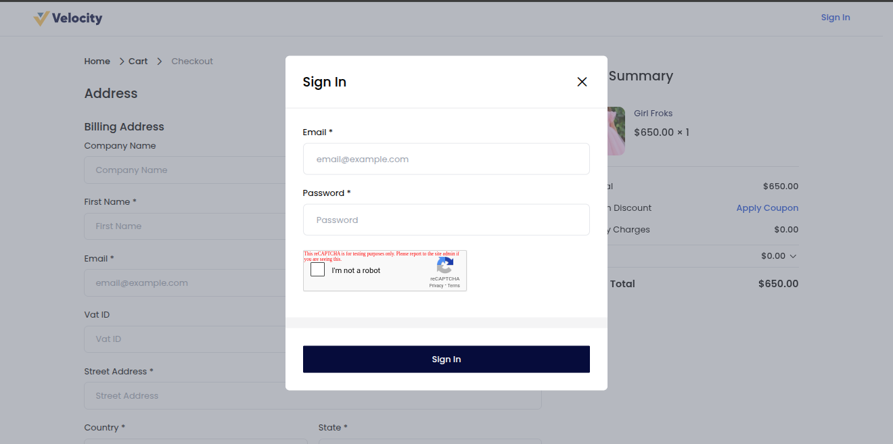
Task: Expand the $0.00 tax chevron
Action: (x=793, y=256)
